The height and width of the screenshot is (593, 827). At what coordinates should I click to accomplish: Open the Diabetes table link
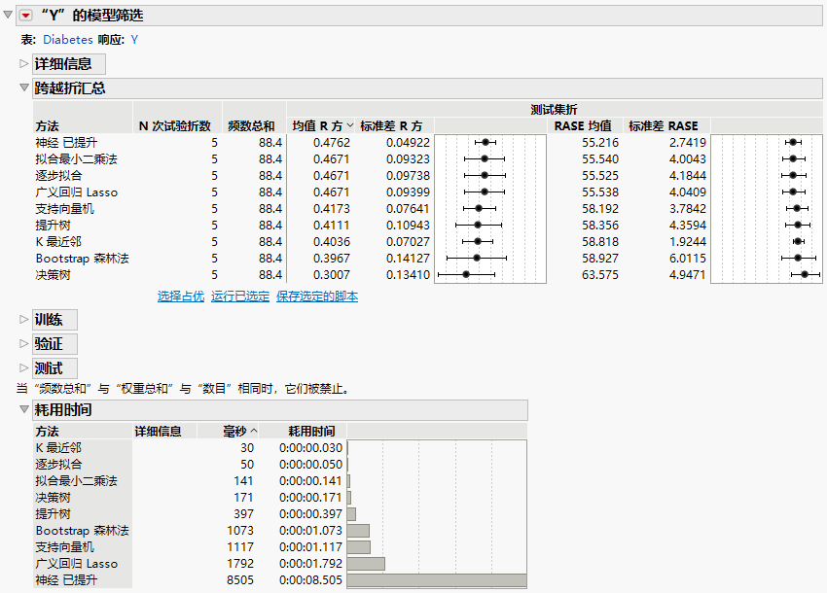(x=67, y=40)
